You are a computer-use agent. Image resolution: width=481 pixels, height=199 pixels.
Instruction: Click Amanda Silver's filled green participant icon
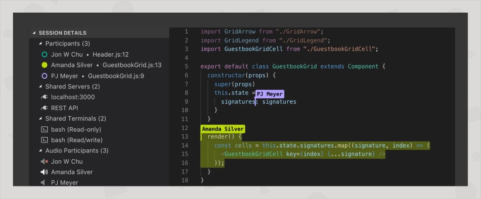click(x=44, y=65)
